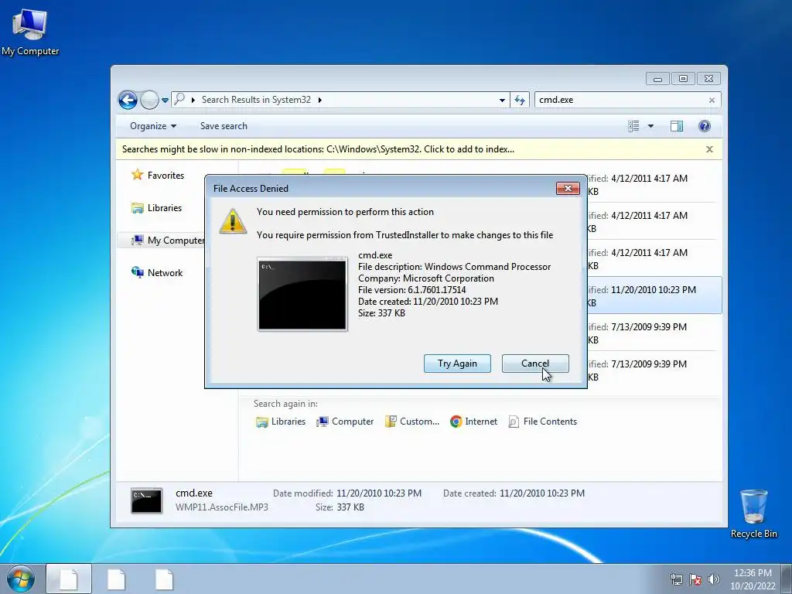This screenshot has height=594, width=792.
Task: Search again in Custom location
Action: [411, 422]
